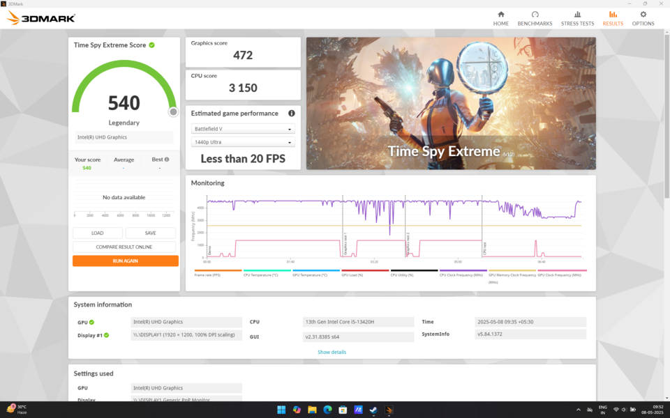This screenshot has height=418, width=670.
Task: Click the battery icon in the system tray
Action: [x=633, y=410]
